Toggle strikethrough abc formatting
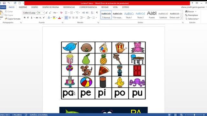Screen dimensions: 207x116 point(37,17)
